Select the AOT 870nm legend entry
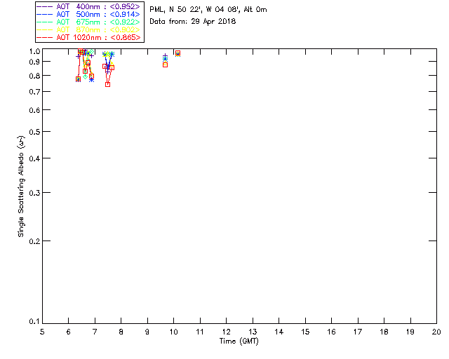Image resolution: width=449 pixels, height=359 pixels. click(88, 29)
